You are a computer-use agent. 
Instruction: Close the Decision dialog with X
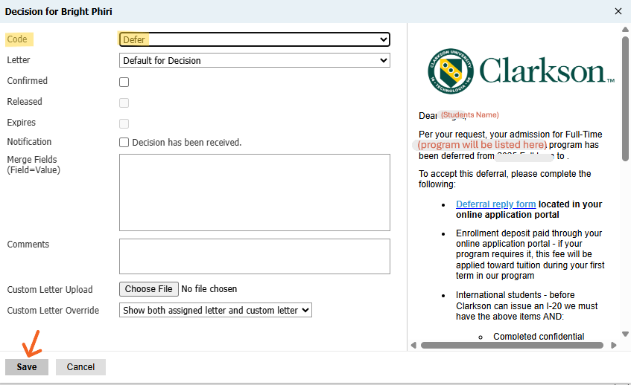point(618,11)
